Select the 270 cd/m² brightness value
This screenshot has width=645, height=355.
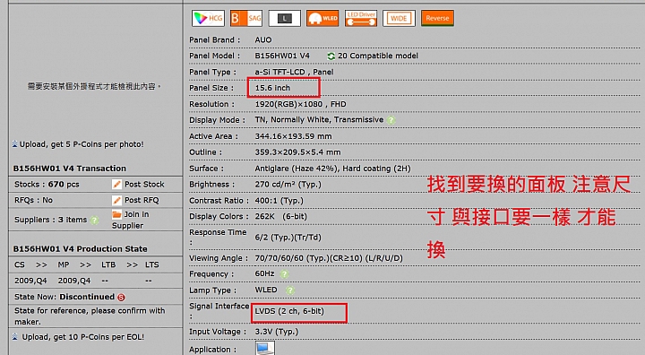pos(288,185)
